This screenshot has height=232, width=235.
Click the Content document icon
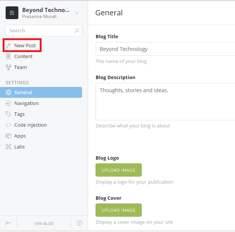click(8, 57)
